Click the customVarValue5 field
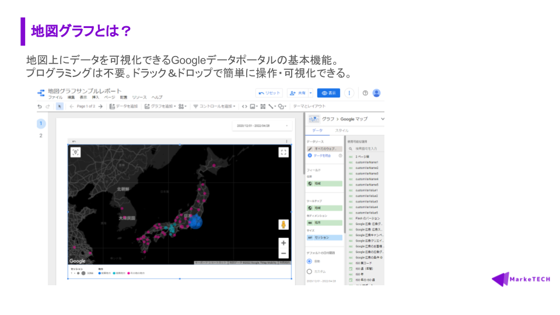 (x=366, y=213)
